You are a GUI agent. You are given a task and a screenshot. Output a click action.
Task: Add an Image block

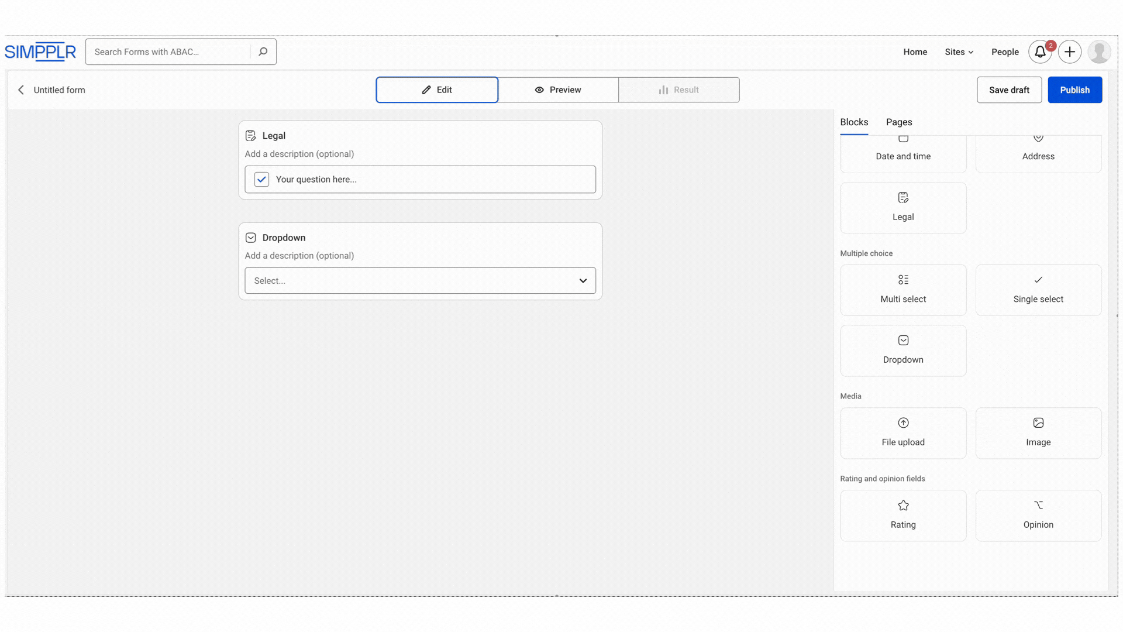tap(1038, 433)
